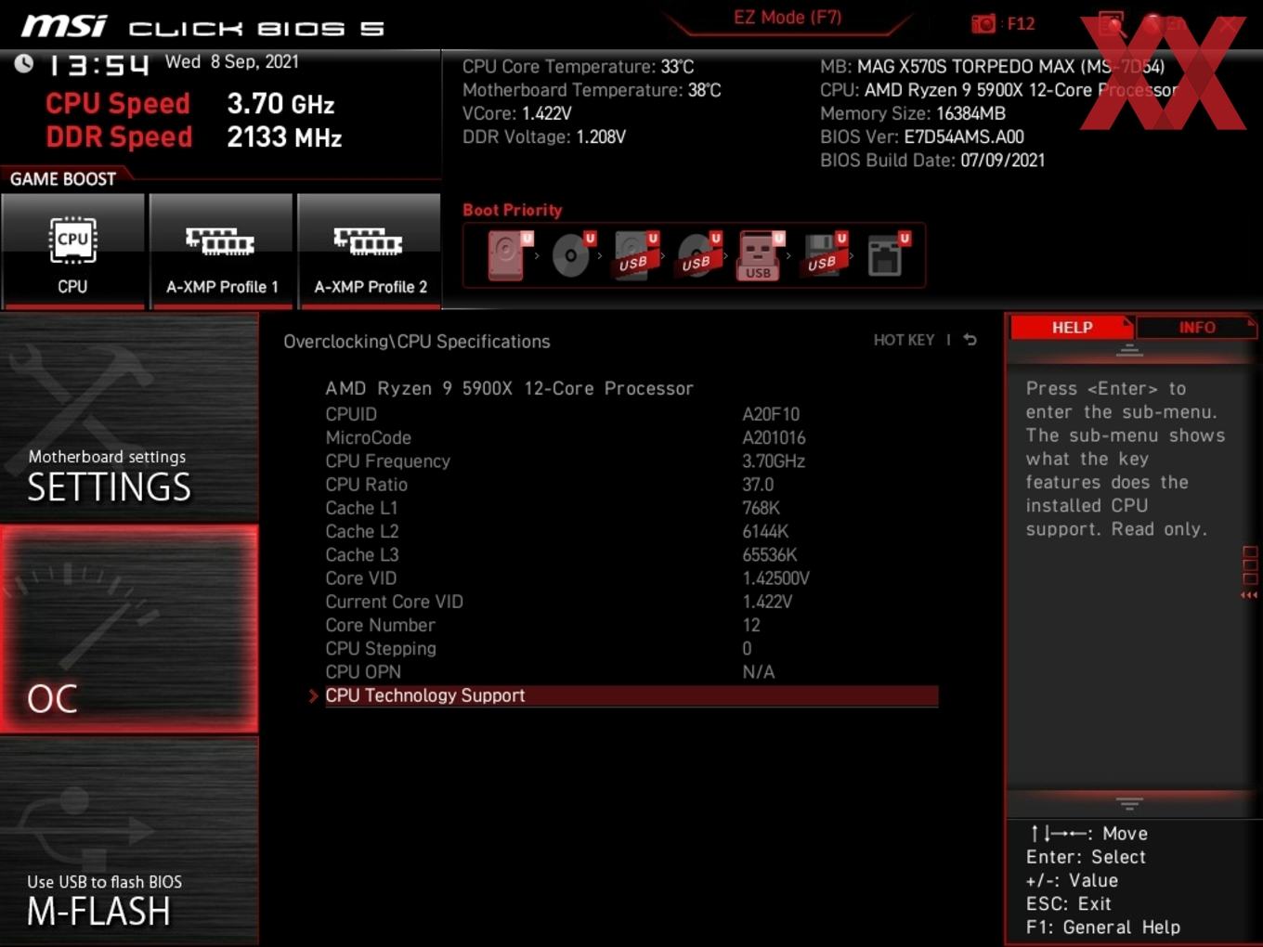Enable A-XMP Profile 1
Image resolution: width=1263 pixels, height=947 pixels.
pos(221,250)
